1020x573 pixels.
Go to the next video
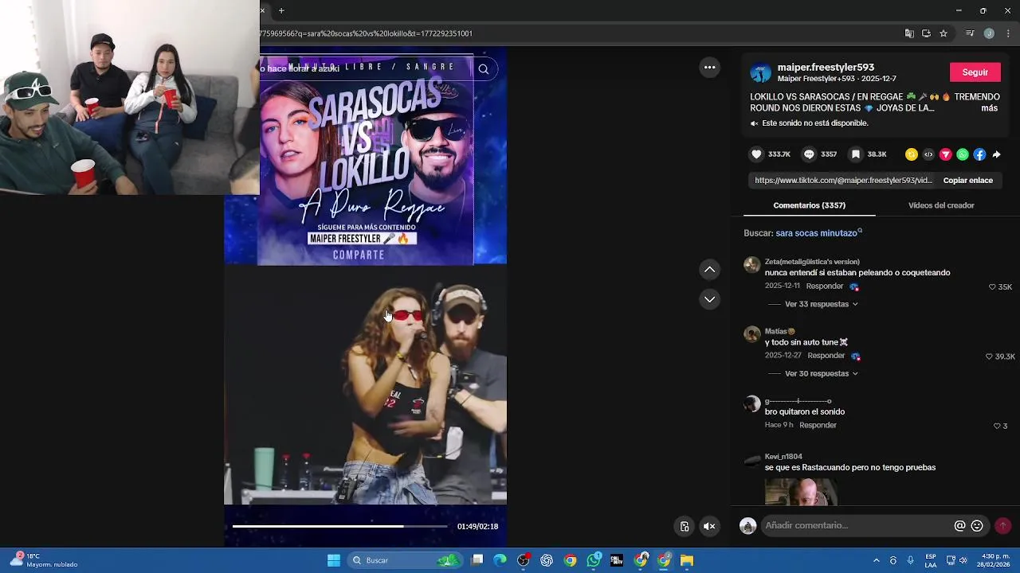709,299
